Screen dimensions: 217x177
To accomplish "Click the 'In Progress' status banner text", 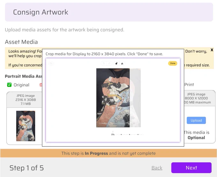I will pos(96,153).
